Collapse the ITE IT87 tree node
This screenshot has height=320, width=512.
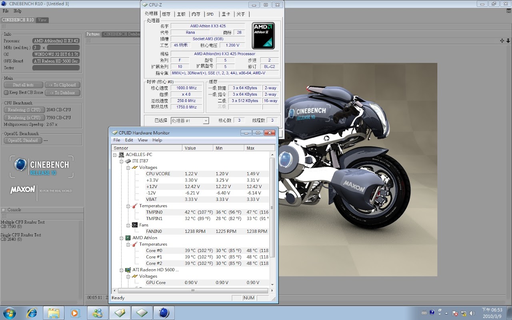122,161
